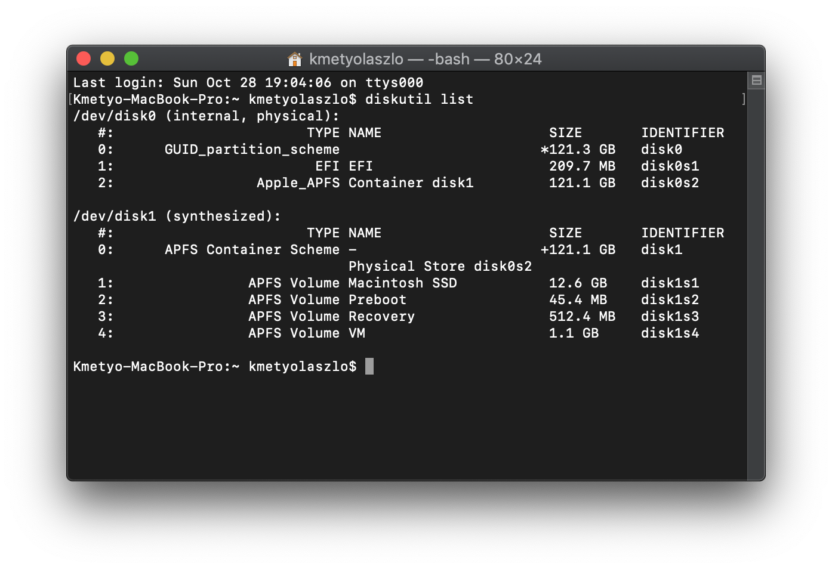The height and width of the screenshot is (569, 832).
Task: Click the home folder icon in title bar
Action: pyautogui.click(x=295, y=59)
